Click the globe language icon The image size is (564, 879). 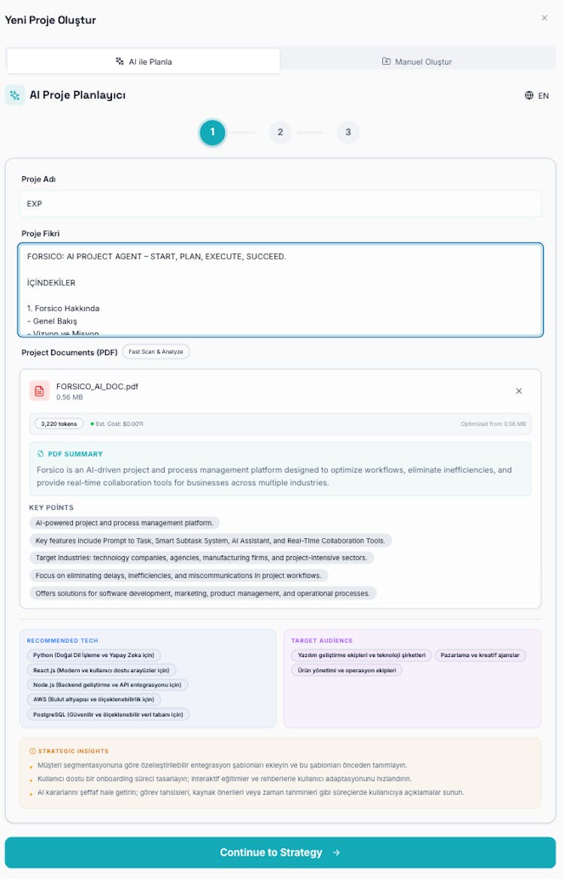click(529, 96)
